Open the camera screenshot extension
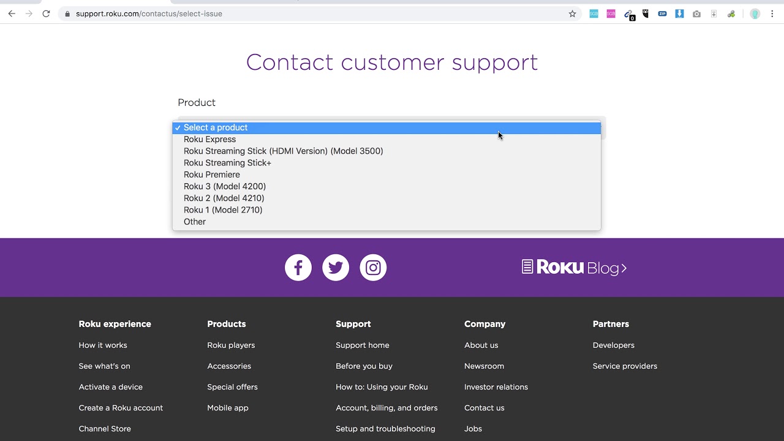This screenshot has width=784, height=441. (696, 13)
